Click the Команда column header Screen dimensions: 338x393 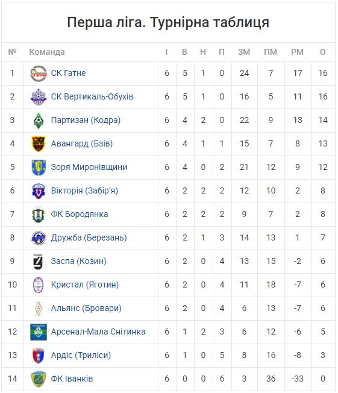(47, 52)
